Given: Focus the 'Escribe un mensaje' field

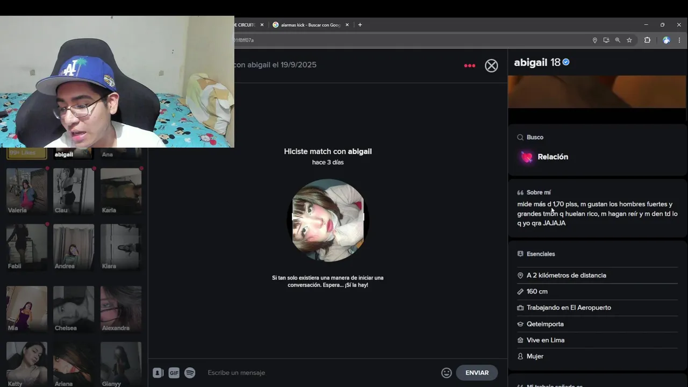Looking at the screenshot, I should tap(320, 372).
